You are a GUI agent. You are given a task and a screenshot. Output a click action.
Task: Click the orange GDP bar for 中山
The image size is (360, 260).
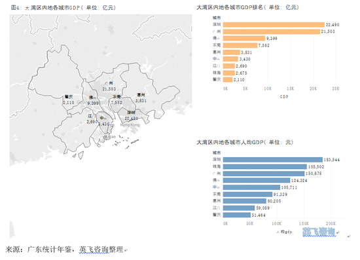[x=230, y=59]
